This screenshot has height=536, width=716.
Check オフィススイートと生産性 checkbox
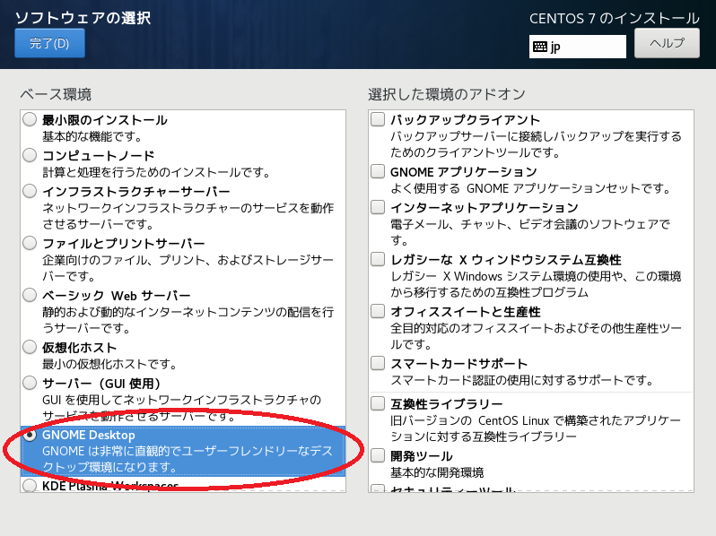pyautogui.click(x=378, y=311)
